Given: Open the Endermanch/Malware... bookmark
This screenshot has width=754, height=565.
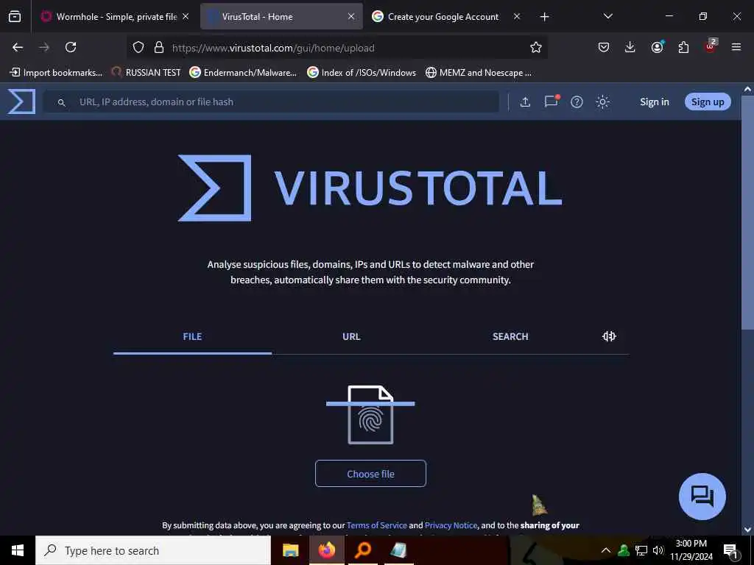Looking at the screenshot, I should (x=243, y=73).
